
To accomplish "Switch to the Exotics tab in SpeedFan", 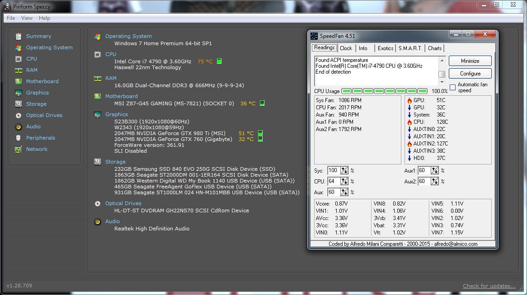I will (x=386, y=48).
